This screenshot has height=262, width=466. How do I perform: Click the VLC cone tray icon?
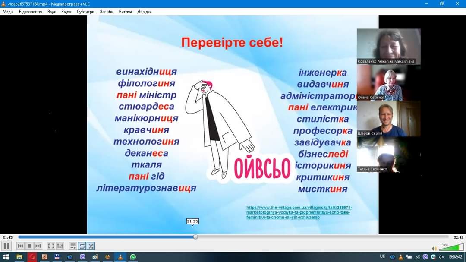click(x=400, y=257)
